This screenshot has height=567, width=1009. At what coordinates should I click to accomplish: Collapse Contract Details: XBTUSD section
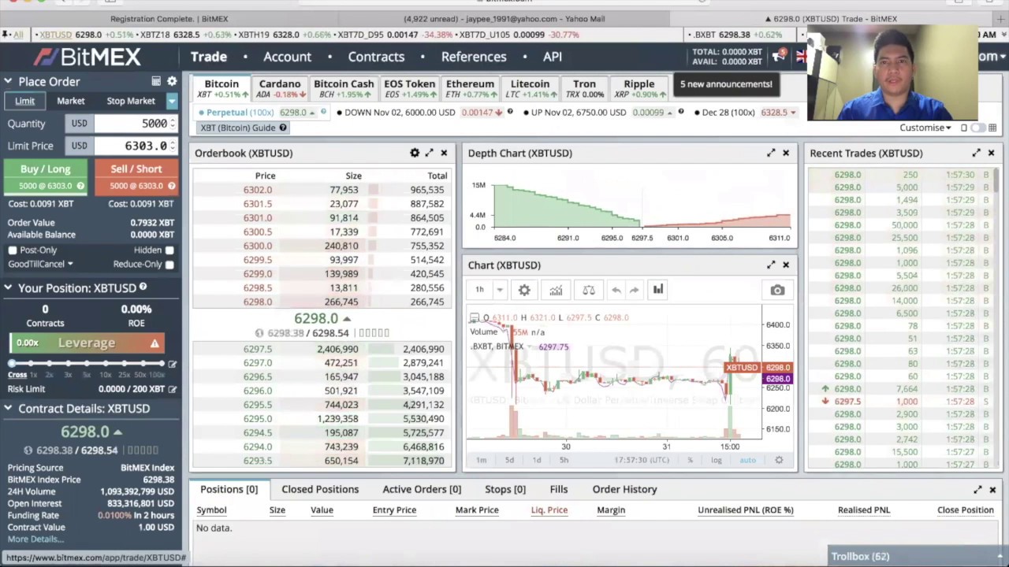[x=8, y=408]
